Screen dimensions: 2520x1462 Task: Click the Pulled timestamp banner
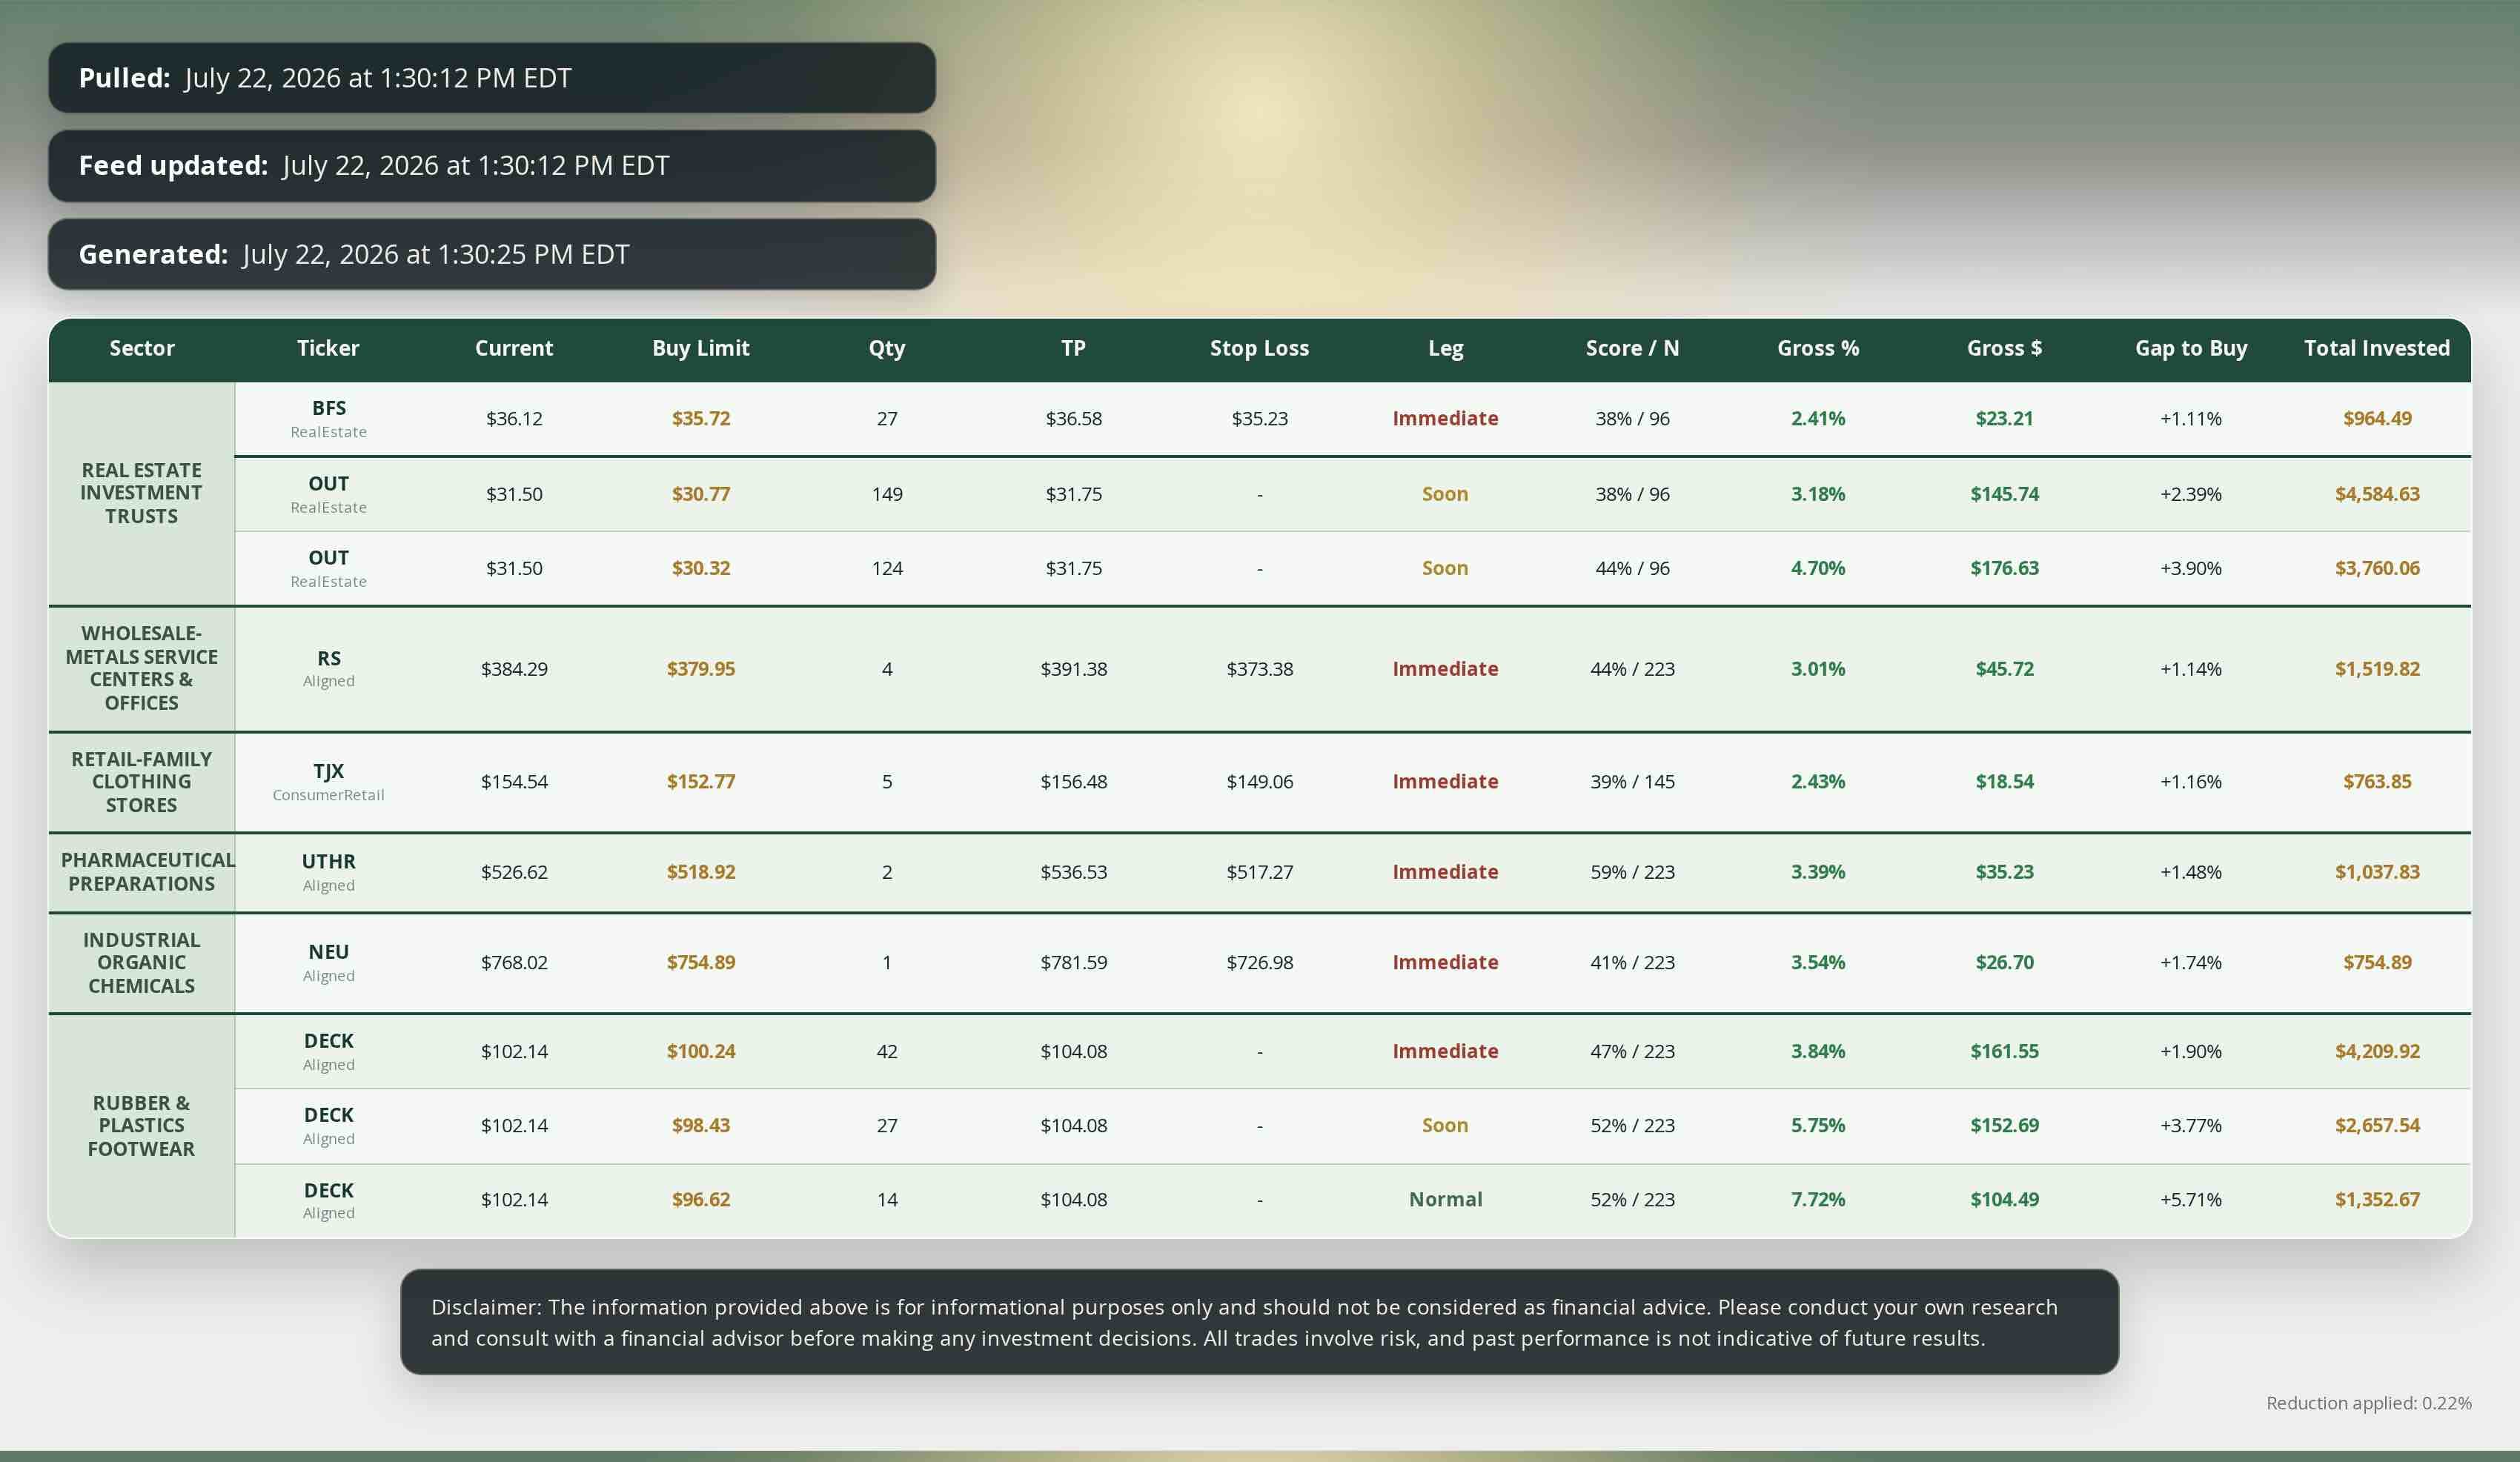492,78
